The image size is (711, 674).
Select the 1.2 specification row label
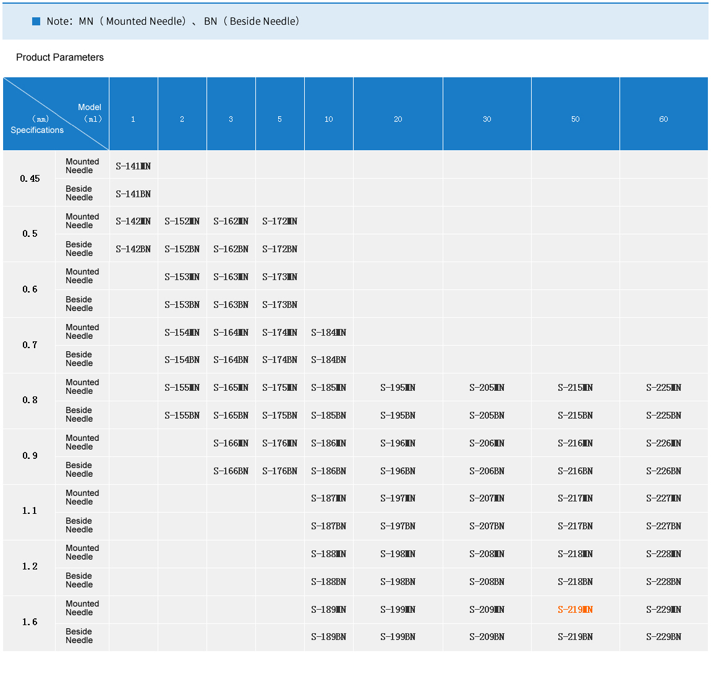[30, 566]
